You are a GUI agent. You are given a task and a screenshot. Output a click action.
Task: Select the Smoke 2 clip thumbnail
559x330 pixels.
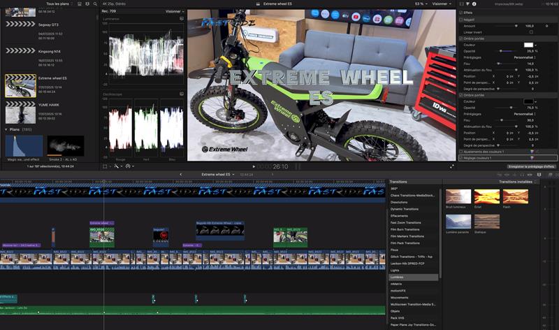[65, 145]
